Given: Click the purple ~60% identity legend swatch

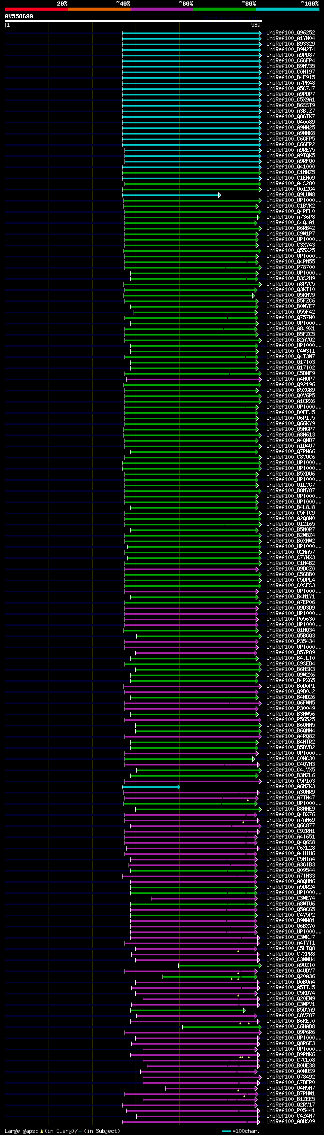Looking at the screenshot, I should (x=162, y=9).
